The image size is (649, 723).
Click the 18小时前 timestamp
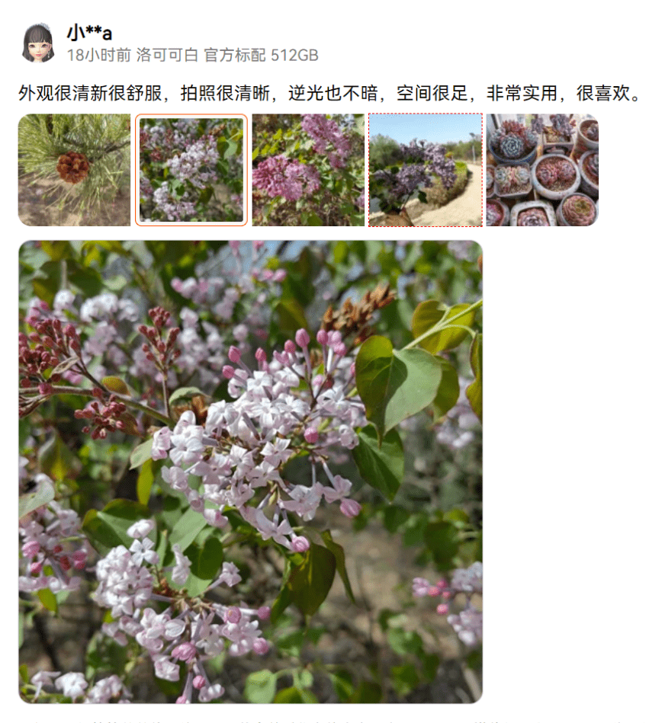tap(99, 56)
